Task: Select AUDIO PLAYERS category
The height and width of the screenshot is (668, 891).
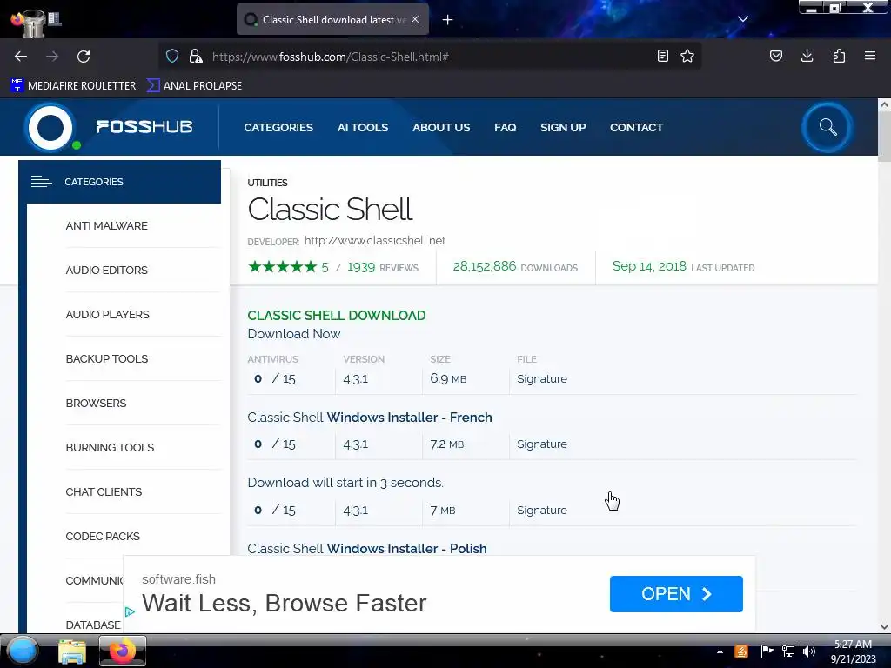Action: 107,314
